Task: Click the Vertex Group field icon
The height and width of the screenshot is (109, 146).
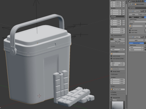Action: [x=130, y=21]
